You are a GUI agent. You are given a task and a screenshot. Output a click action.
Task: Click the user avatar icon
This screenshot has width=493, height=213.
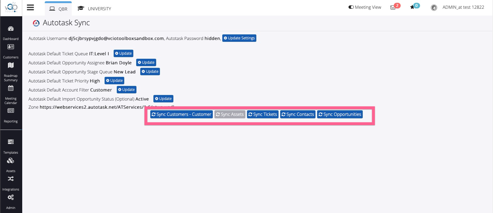point(434,7)
